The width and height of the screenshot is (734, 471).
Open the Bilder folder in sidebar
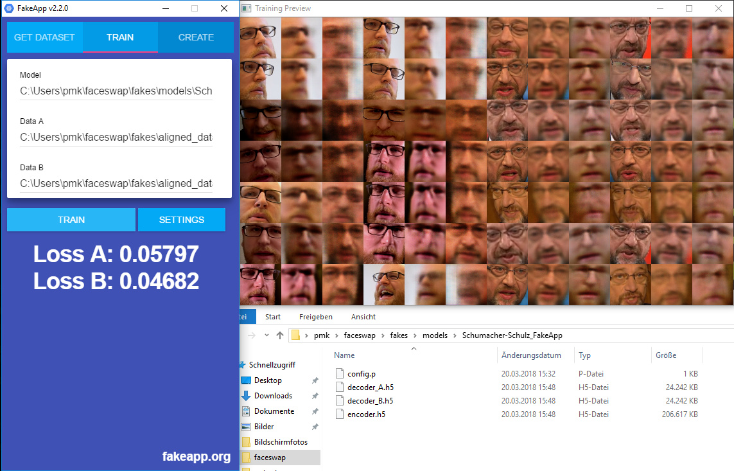(x=263, y=427)
